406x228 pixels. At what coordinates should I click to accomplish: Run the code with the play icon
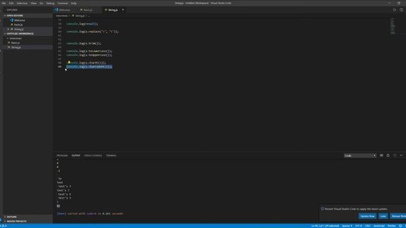pos(395,10)
